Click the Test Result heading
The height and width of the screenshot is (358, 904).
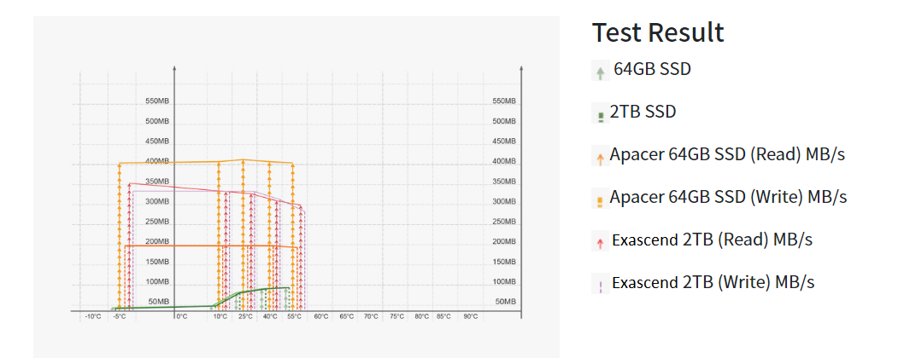tap(658, 32)
